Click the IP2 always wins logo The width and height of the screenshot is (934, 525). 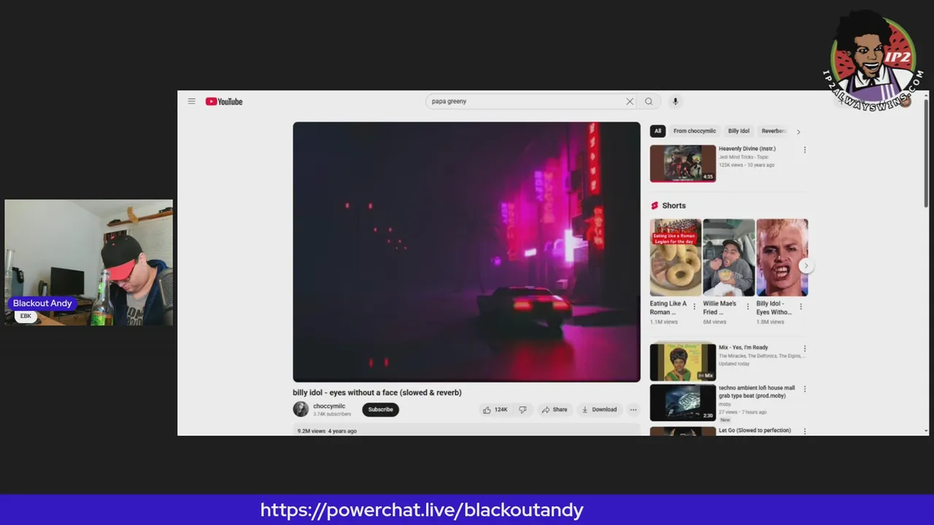tap(873, 60)
